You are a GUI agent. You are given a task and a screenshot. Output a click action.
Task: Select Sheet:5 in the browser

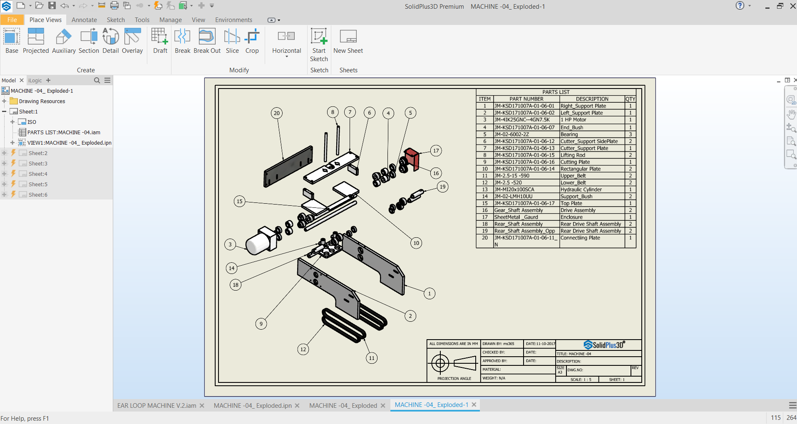pyautogui.click(x=38, y=184)
